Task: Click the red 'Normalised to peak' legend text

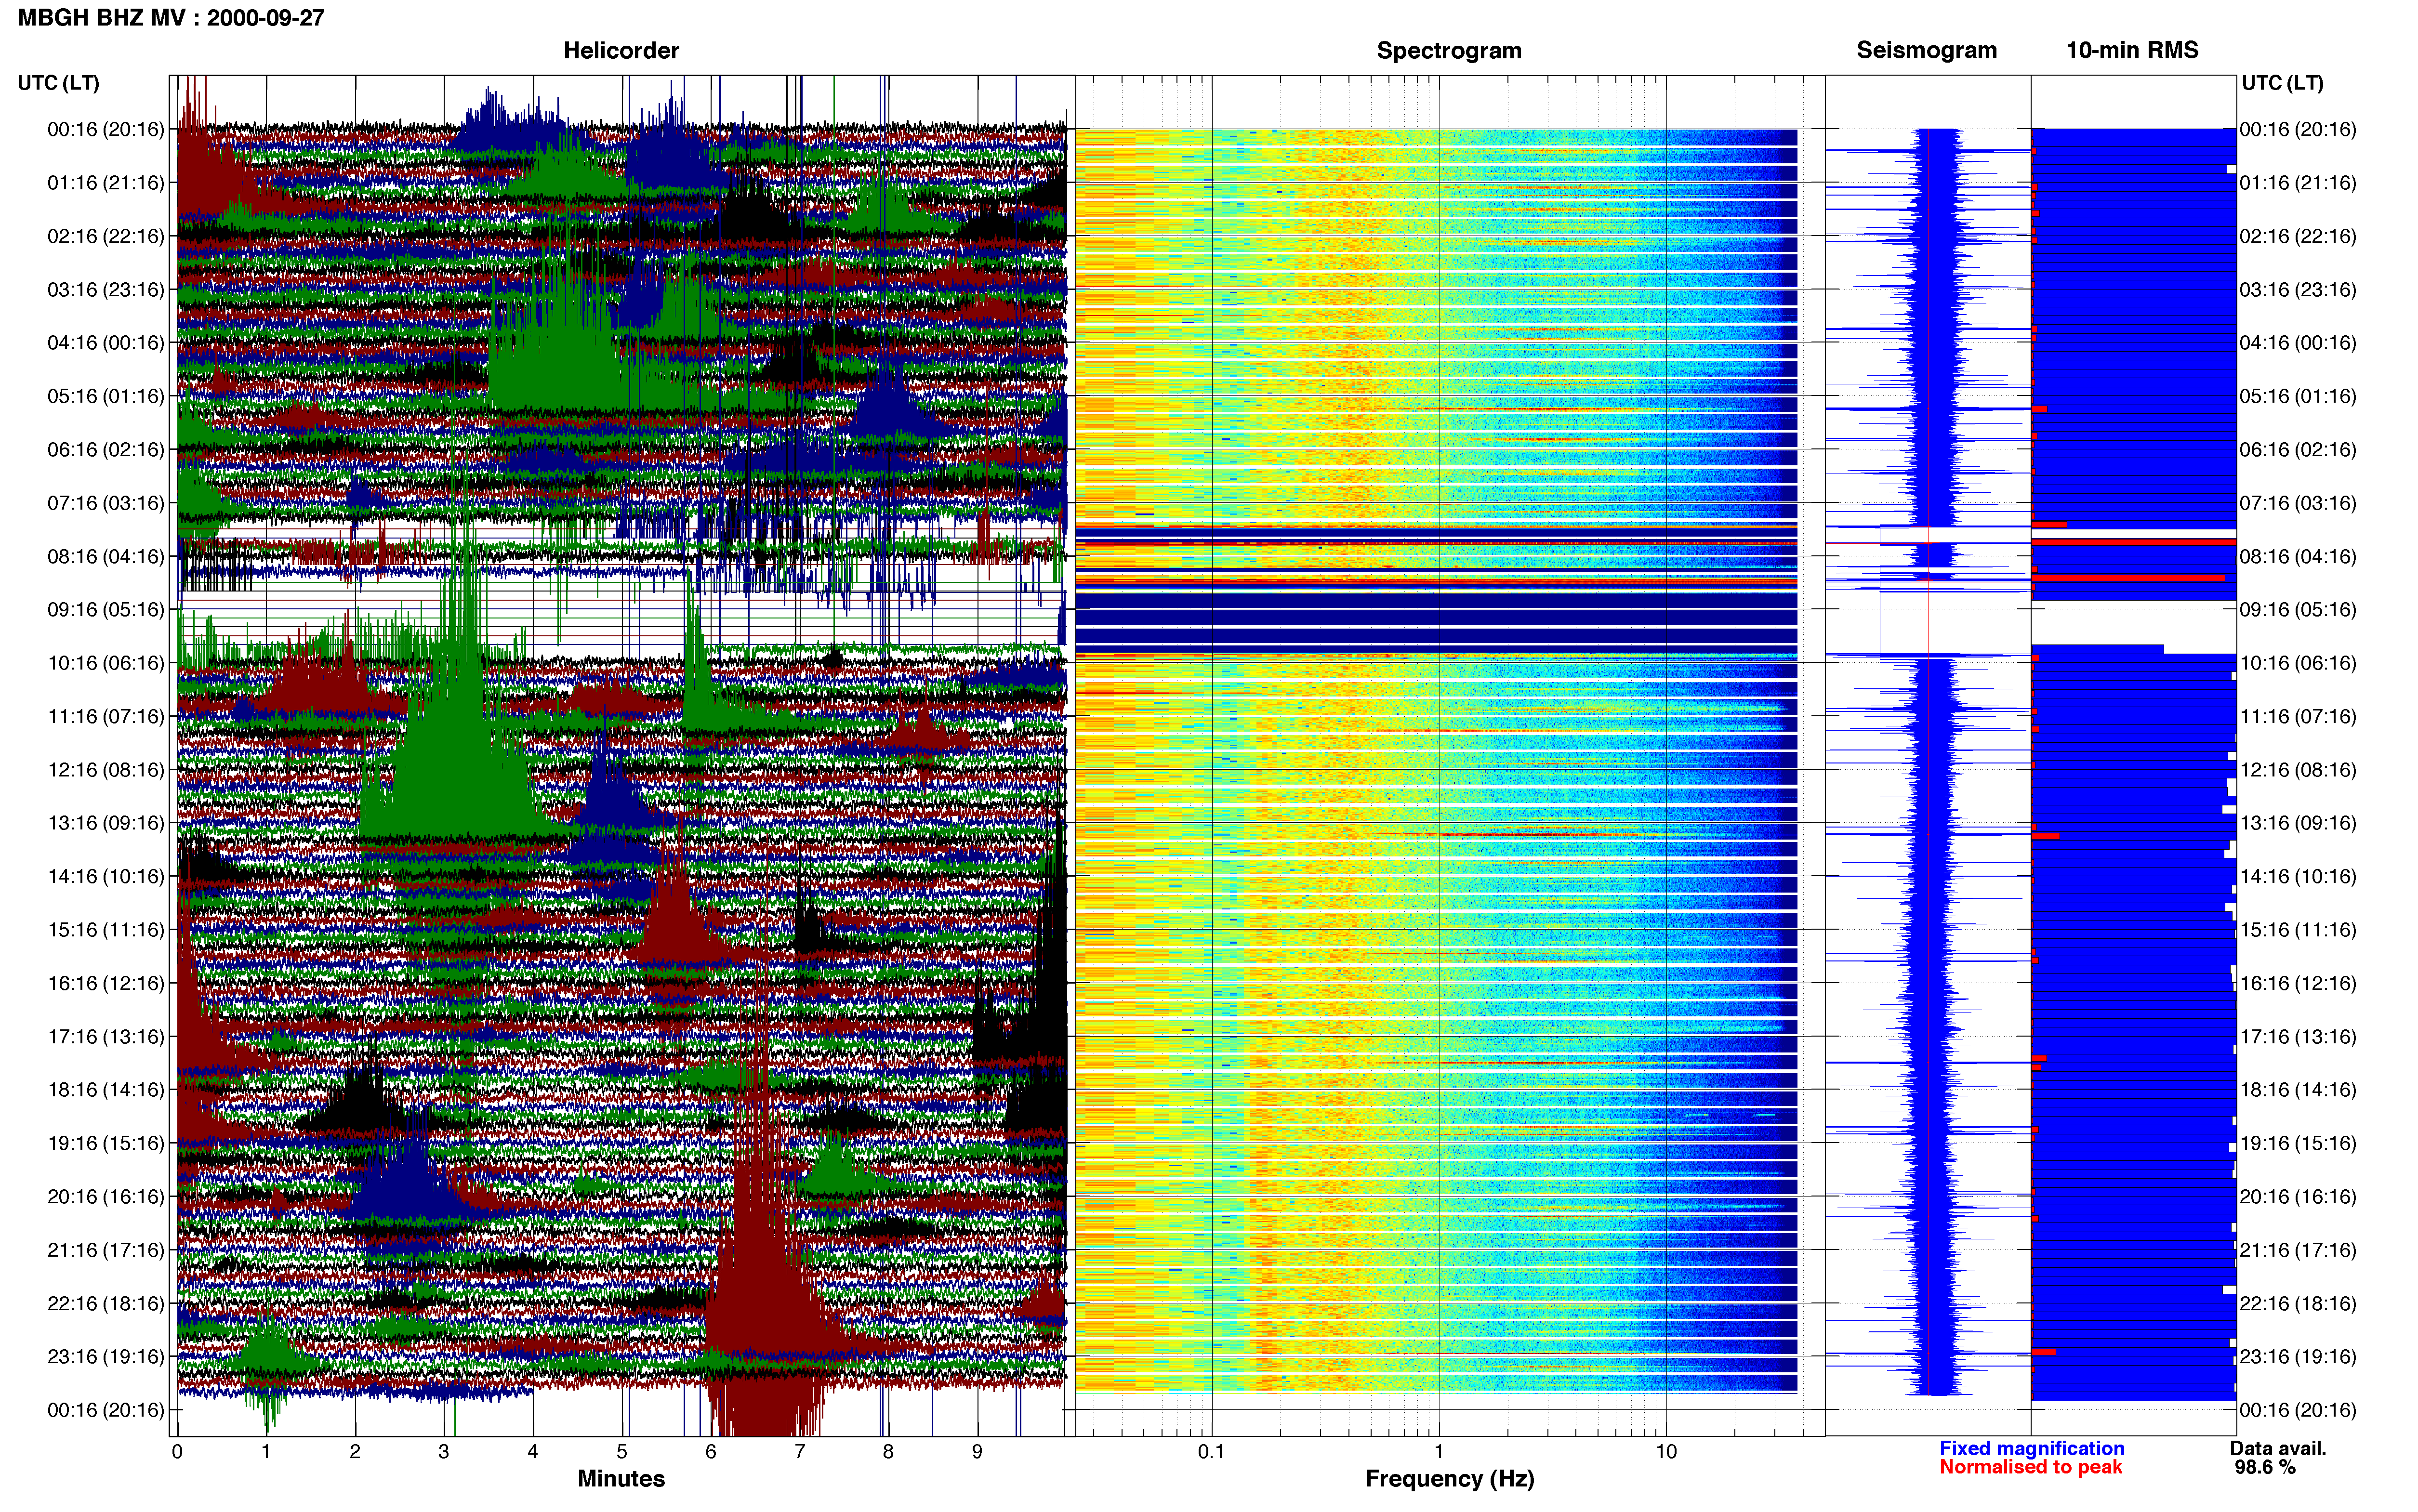Action: point(2030,1467)
